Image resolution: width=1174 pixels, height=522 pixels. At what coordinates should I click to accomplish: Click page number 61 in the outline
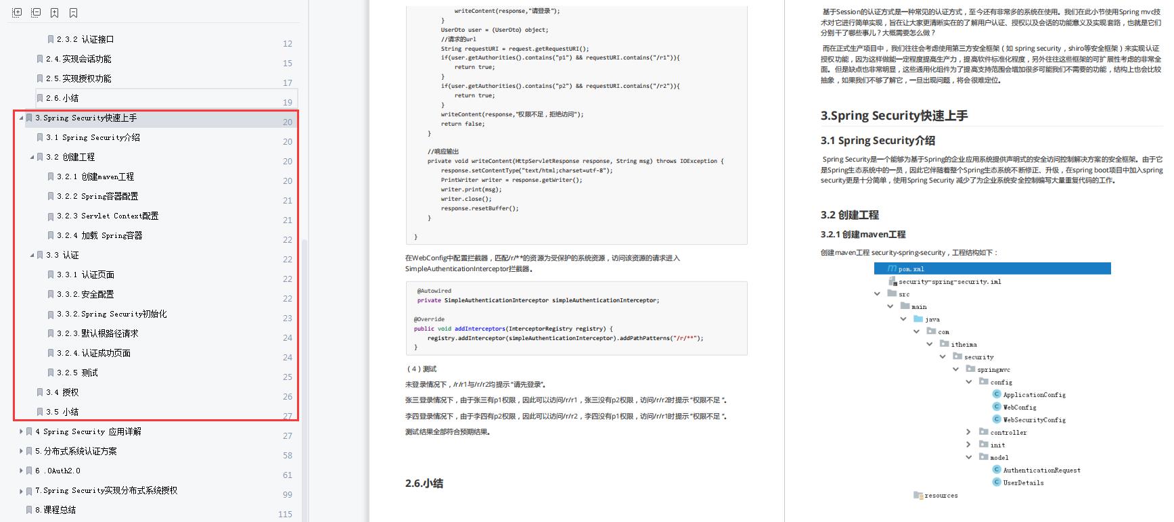click(288, 475)
